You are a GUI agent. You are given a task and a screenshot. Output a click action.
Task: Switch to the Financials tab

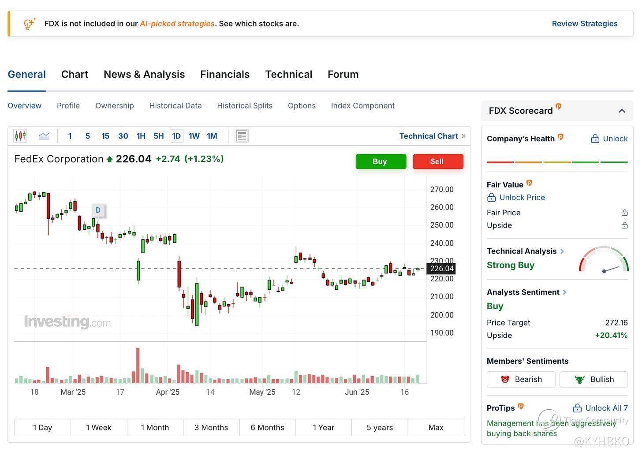(x=225, y=75)
